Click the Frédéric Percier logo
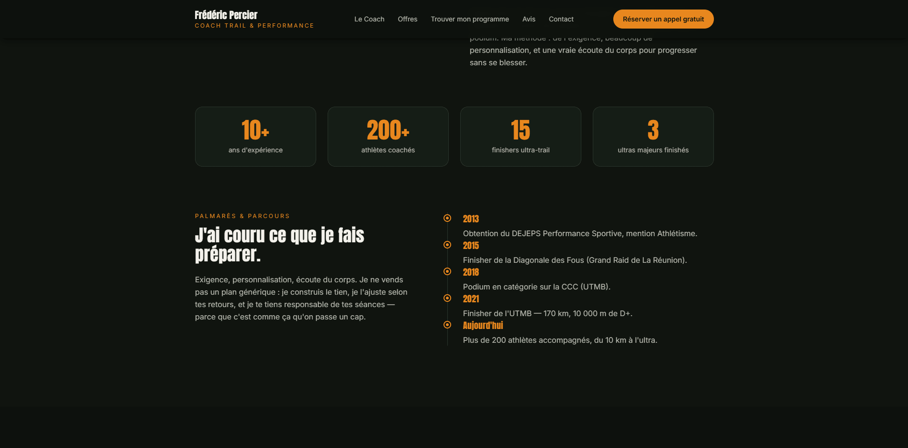The width and height of the screenshot is (908, 448). [226, 15]
